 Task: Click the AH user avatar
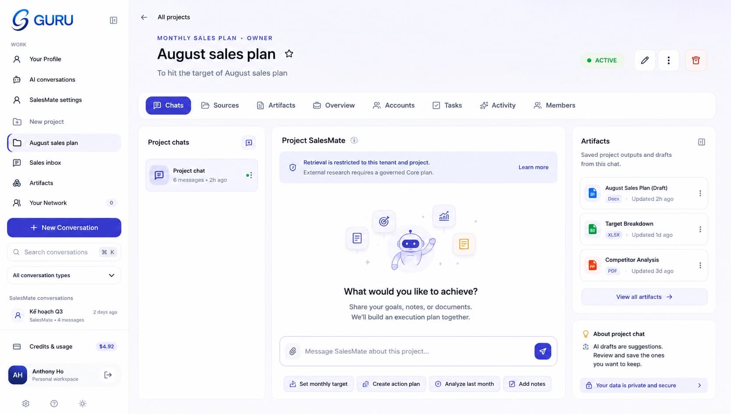[18, 375]
